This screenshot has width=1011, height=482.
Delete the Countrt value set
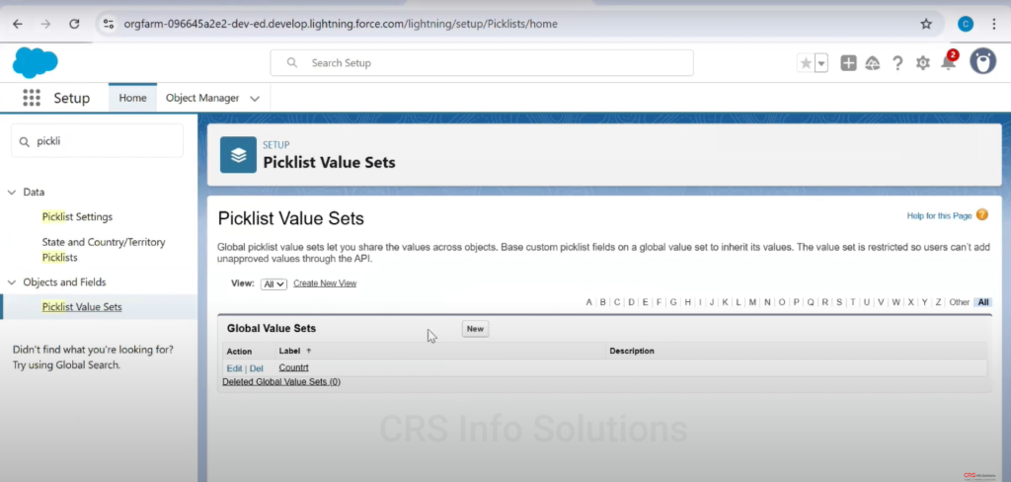(x=257, y=368)
